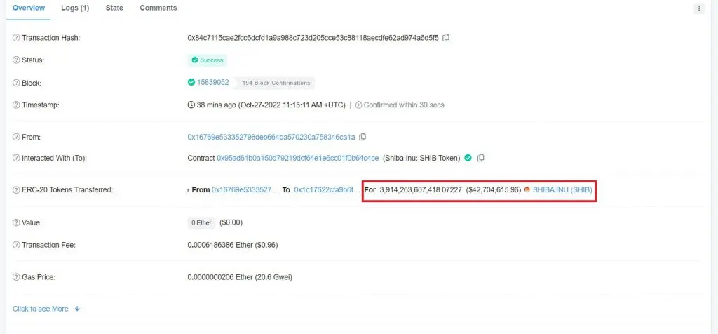The width and height of the screenshot is (718, 334).
Task: Click the help icon next to Transaction Fee
Action: click(16, 245)
